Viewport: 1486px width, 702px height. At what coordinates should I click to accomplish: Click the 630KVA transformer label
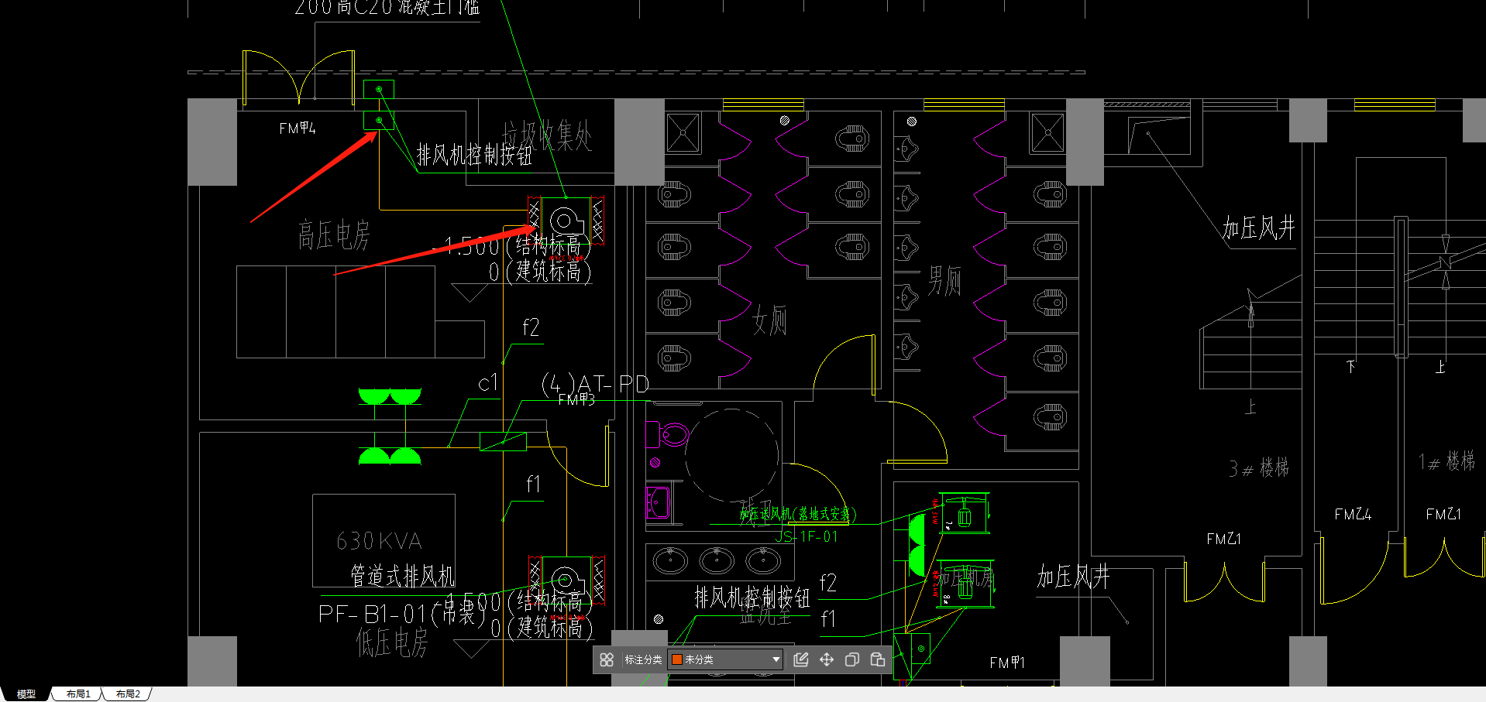tap(380, 540)
